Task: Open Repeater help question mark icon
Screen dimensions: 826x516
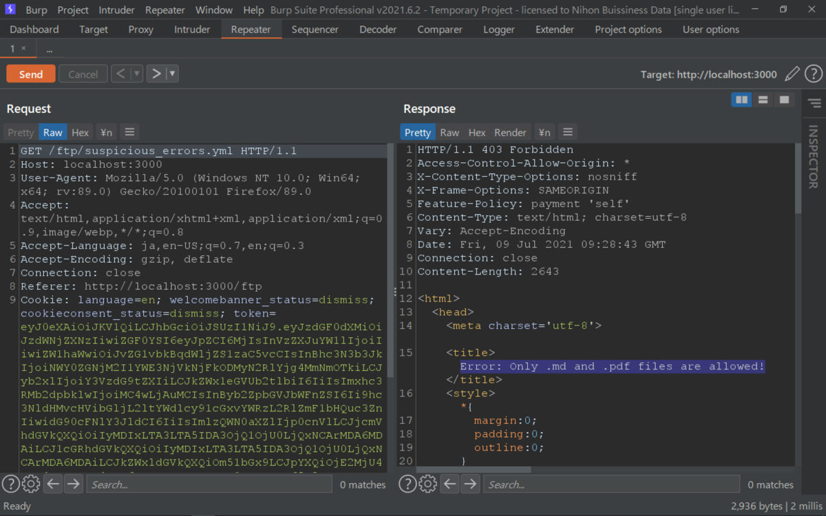Action: click(x=814, y=74)
